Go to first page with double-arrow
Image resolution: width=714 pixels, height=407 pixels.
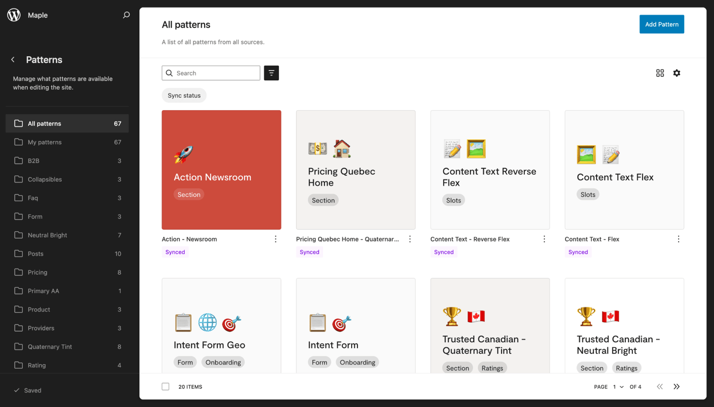coord(660,387)
